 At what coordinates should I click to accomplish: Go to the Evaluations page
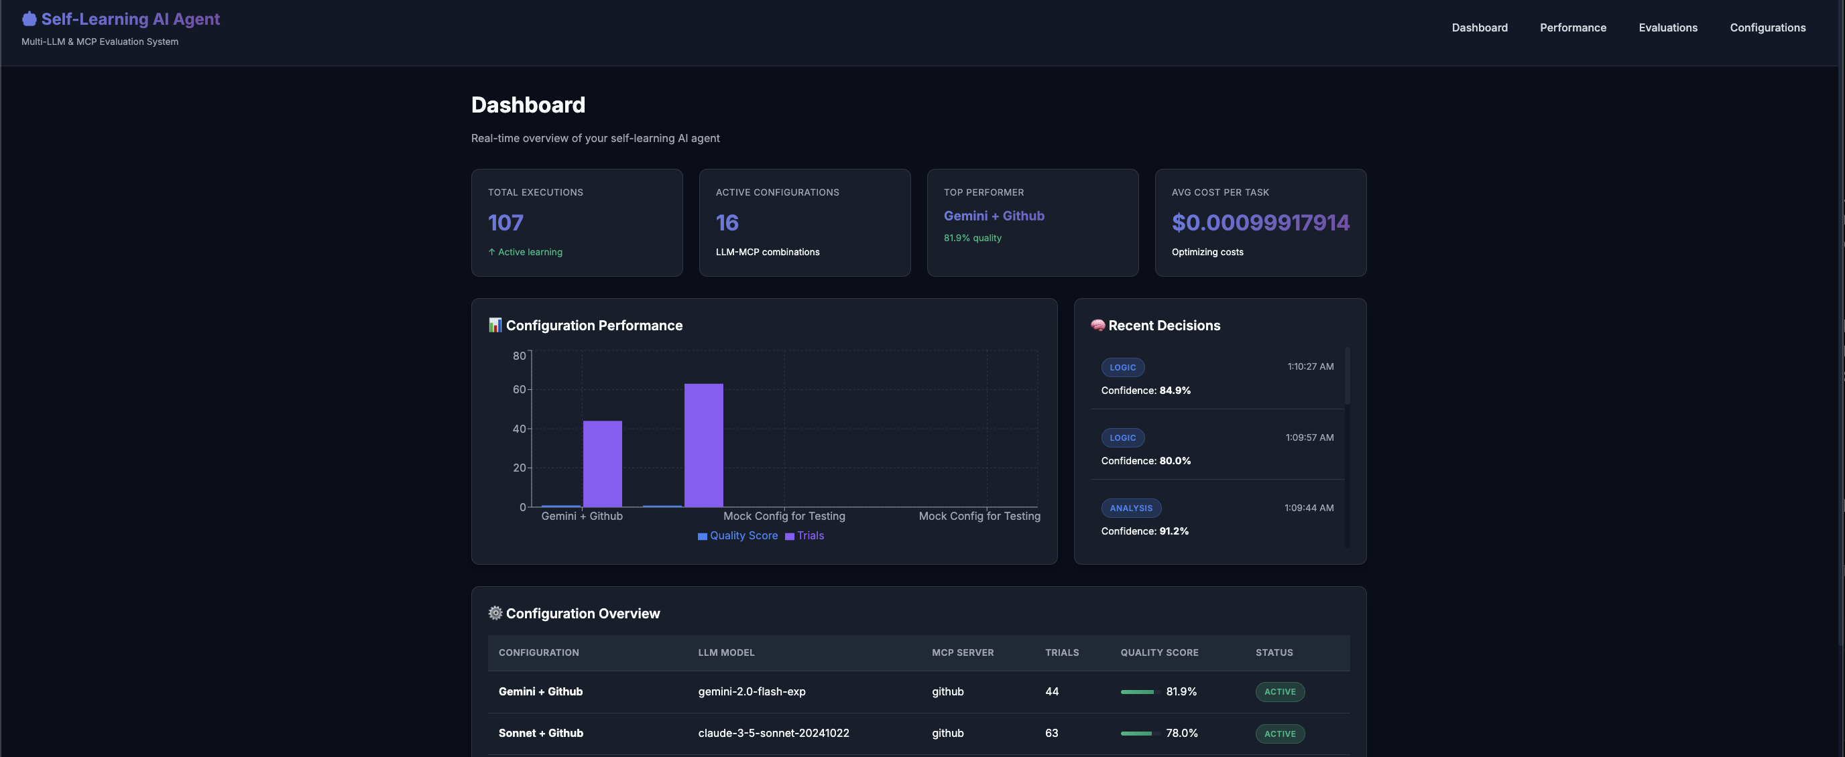pyautogui.click(x=1667, y=27)
